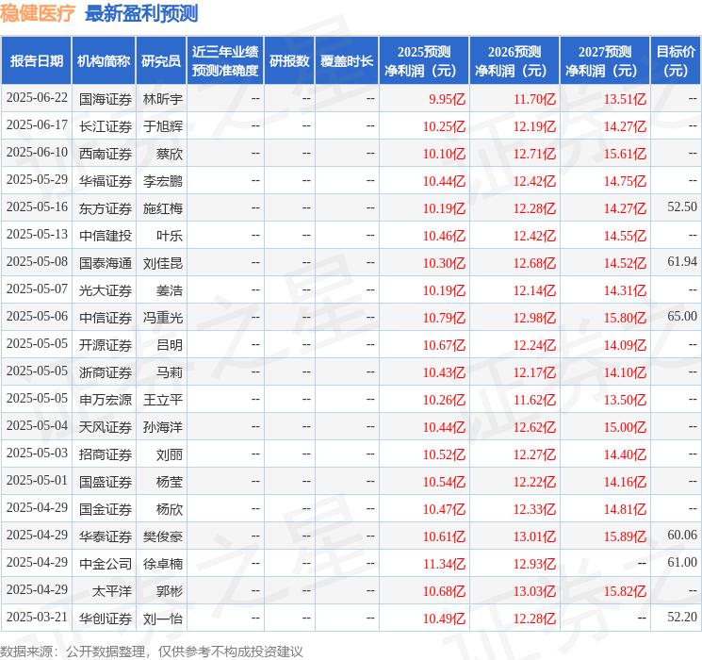Viewport: 702px width, 660px height.
Task: Select the 14.55亿 forecast value
Action: [625, 236]
